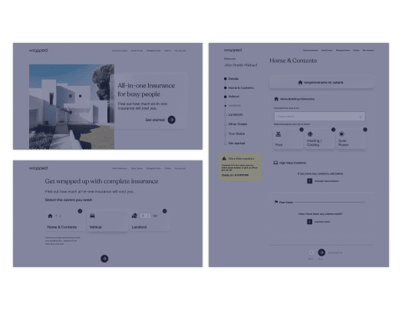Click the 'John Smith Michael' user name

[x=240, y=65]
